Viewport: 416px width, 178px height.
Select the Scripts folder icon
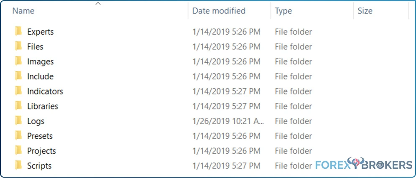click(x=18, y=165)
